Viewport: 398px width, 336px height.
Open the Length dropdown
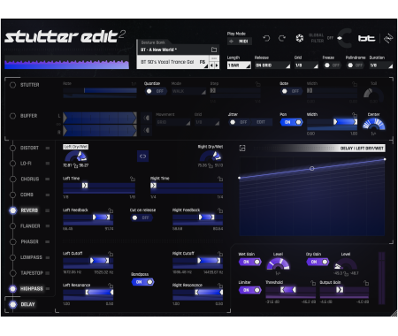[x=239, y=65]
